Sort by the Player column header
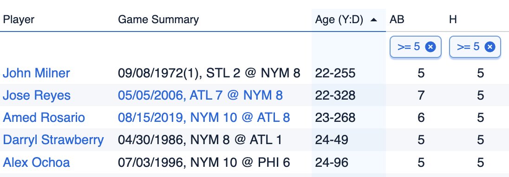This screenshot has height=177, width=509. (19, 19)
